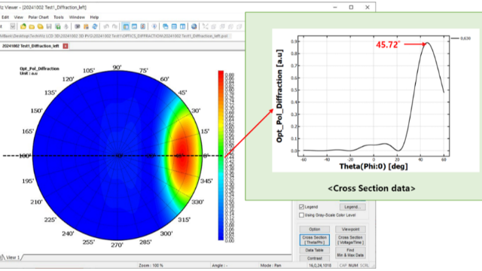
Task: Click the gray floppy-disk Save icon
Action: pyautogui.click(x=49, y=26)
